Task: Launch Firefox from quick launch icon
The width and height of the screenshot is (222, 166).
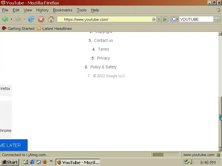Action: coord(45,162)
